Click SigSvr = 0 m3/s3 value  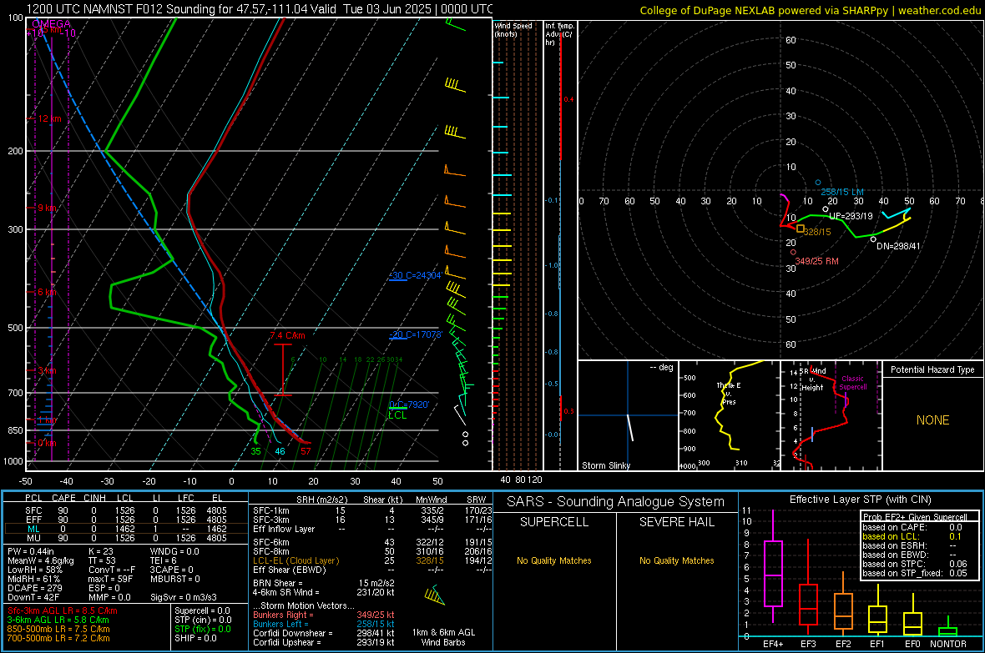click(x=184, y=597)
